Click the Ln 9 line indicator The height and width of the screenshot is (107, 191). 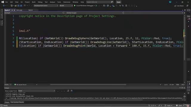[166, 84]
